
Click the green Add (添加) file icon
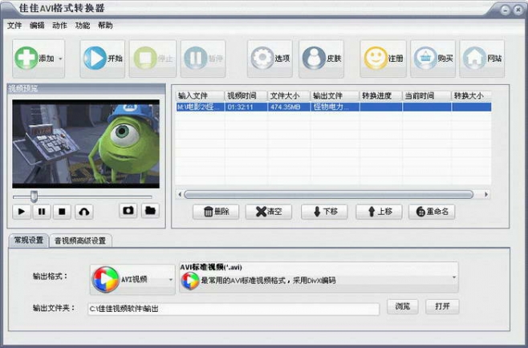pos(26,59)
